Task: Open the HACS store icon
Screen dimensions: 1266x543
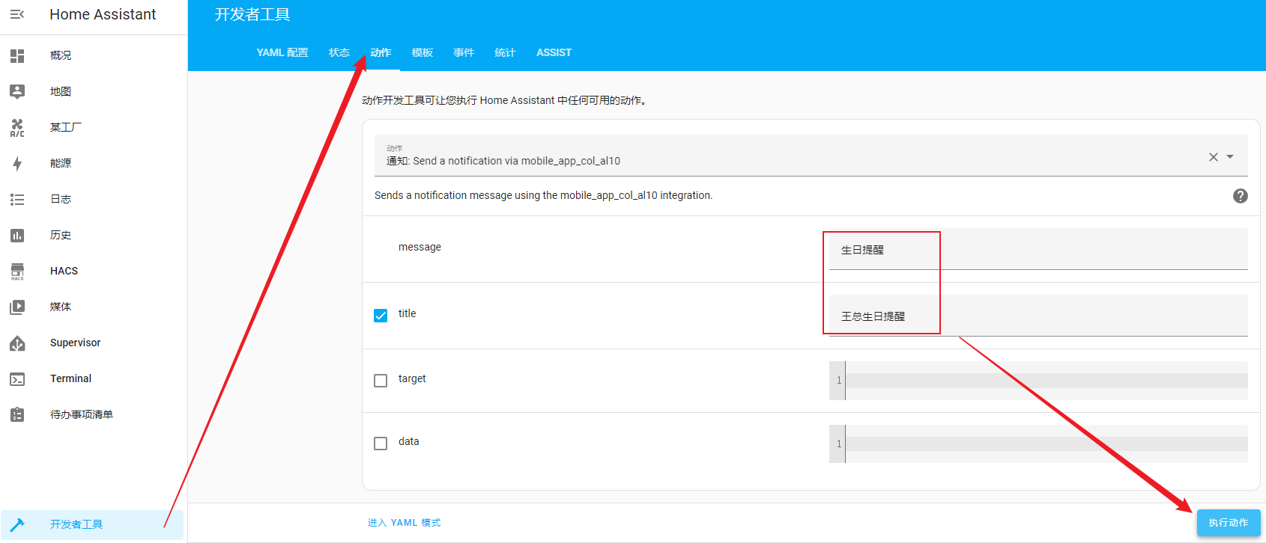Action: click(x=17, y=271)
